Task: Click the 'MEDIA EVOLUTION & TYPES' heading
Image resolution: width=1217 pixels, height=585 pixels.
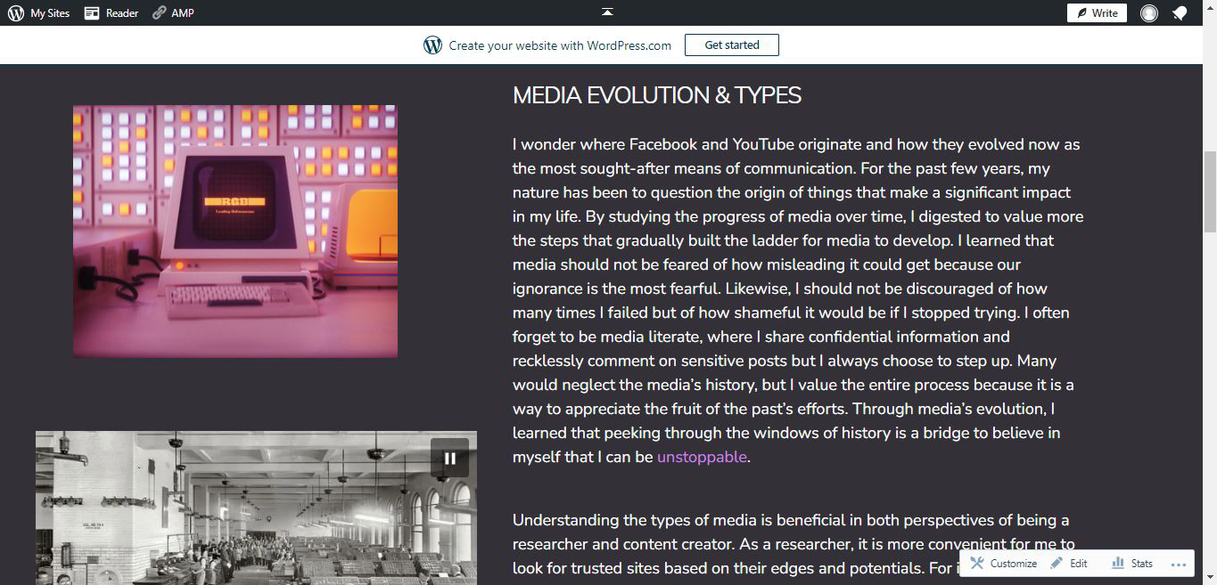Action: click(657, 95)
